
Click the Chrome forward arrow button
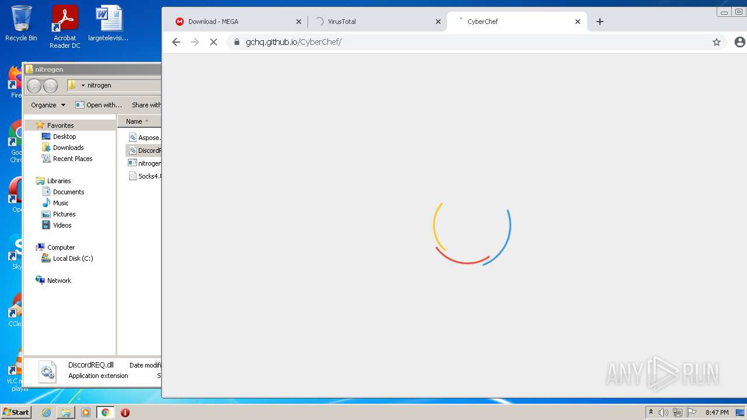[195, 42]
